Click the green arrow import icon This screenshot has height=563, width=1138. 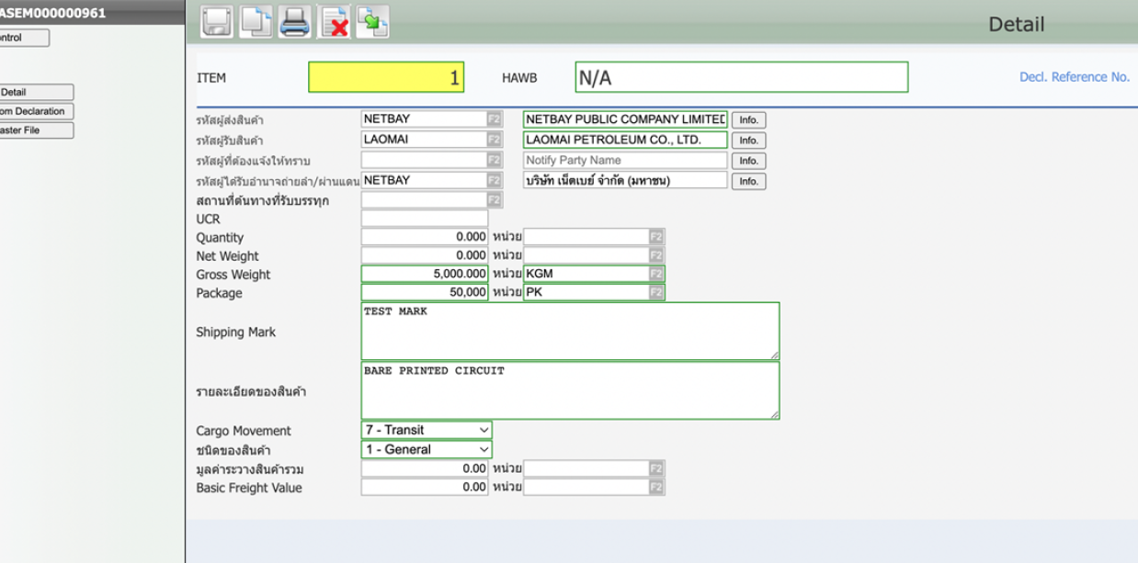373,22
